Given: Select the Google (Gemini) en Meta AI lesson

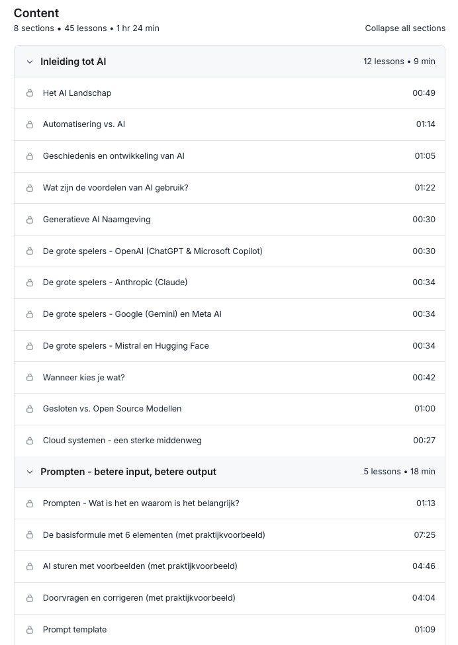Looking at the screenshot, I should pyautogui.click(x=132, y=314).
